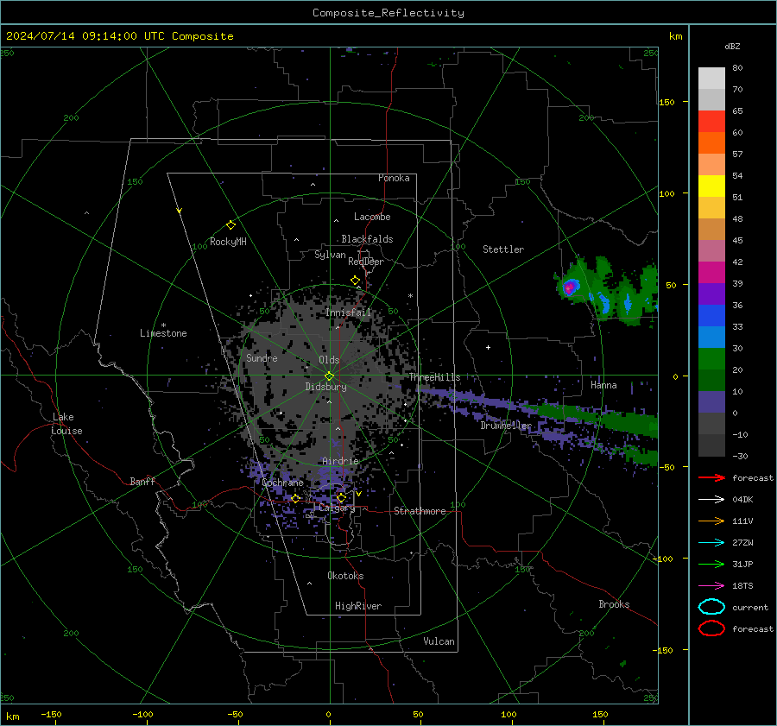This screenshot has height=726, width=777.
Task: Click the yellow swatch in dBZ legend
Action: pyautogui.click(x=711, y=186)
